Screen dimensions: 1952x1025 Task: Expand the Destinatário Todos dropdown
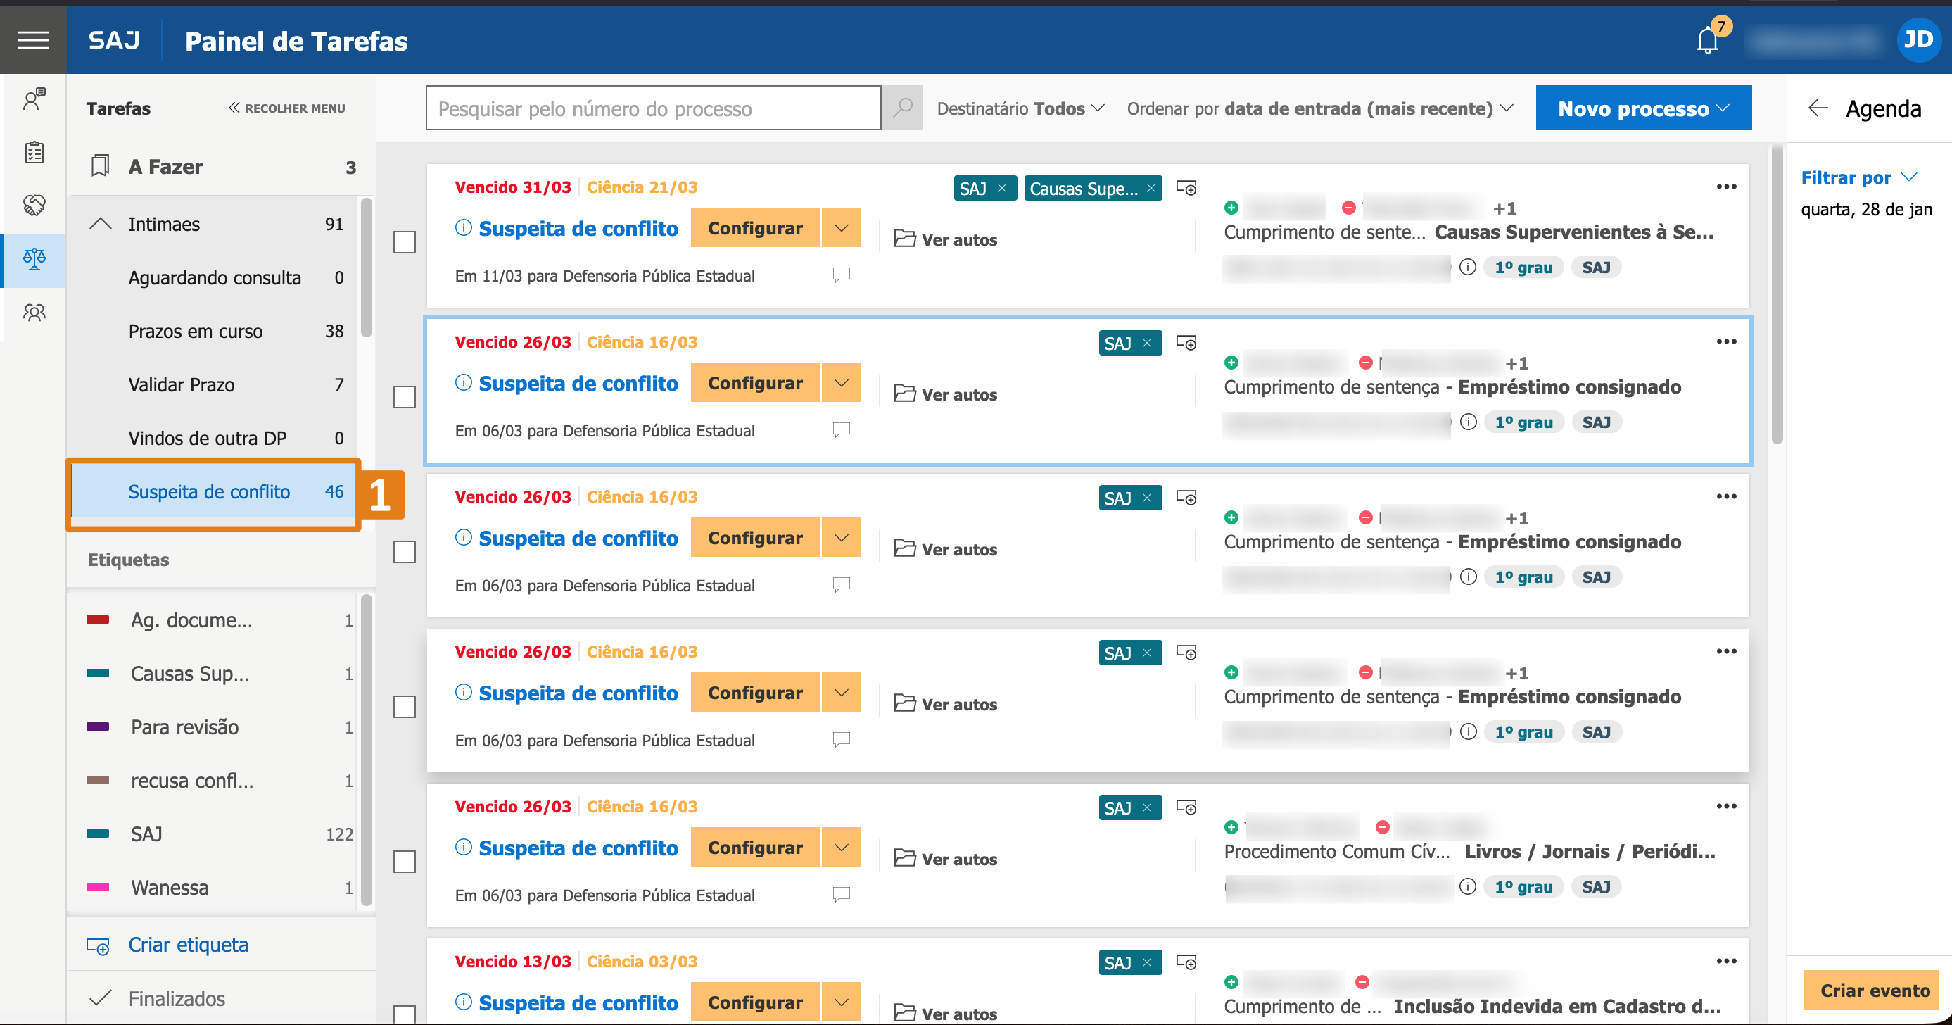coord(1020,108)
